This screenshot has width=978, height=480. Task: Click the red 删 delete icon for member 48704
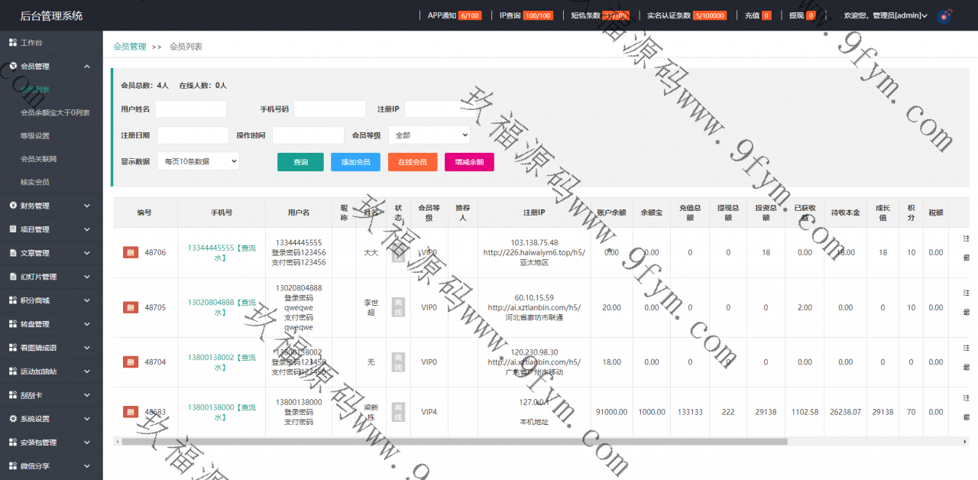(131, 362)
